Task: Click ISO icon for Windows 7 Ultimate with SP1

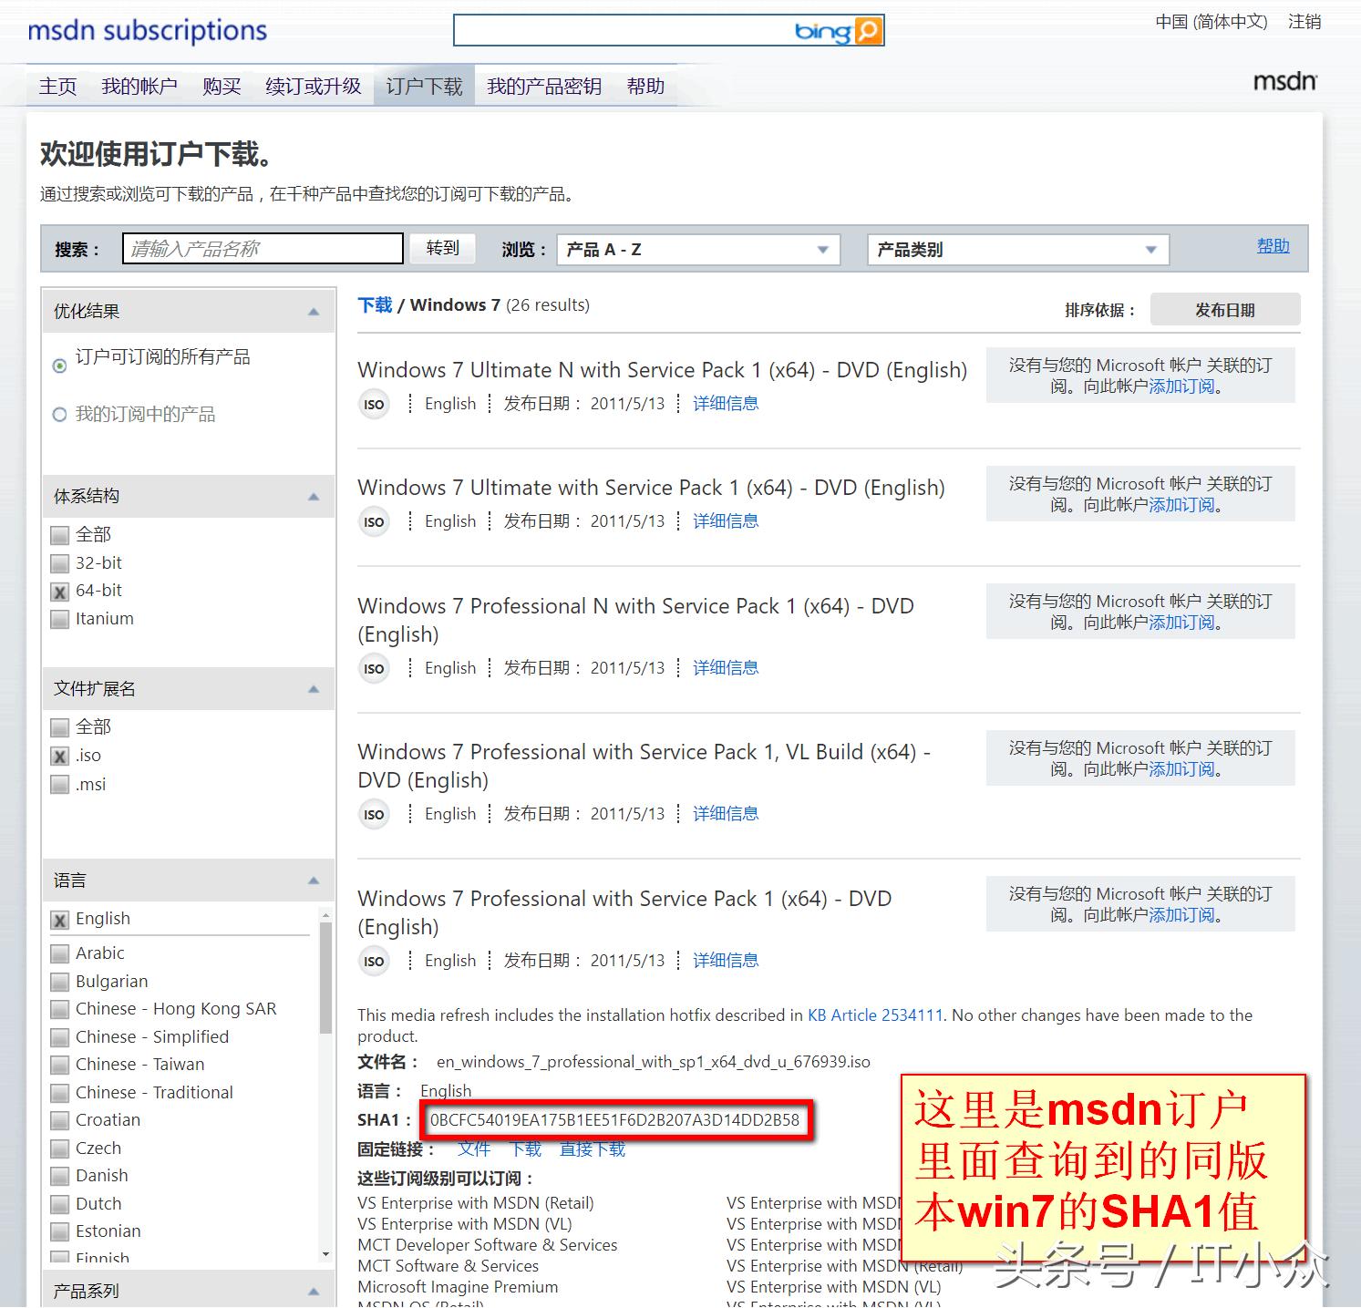Action: (x=374, y=521)
